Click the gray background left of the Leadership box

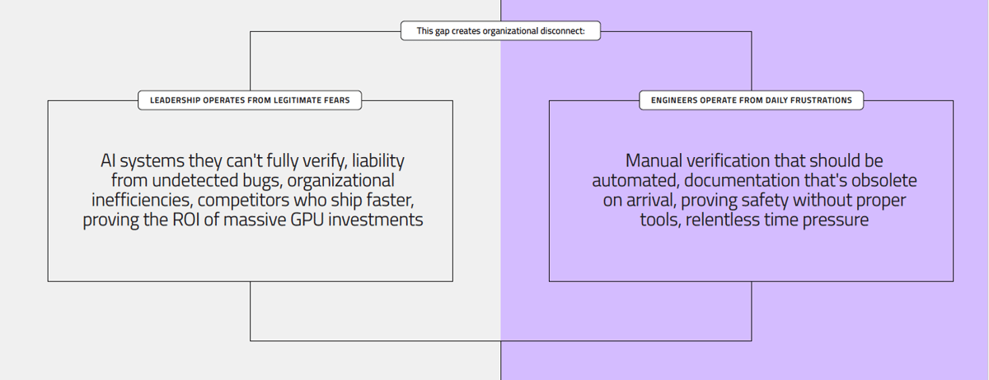point(23,189)
